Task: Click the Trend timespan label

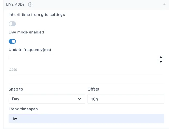Action: (23, 109)
